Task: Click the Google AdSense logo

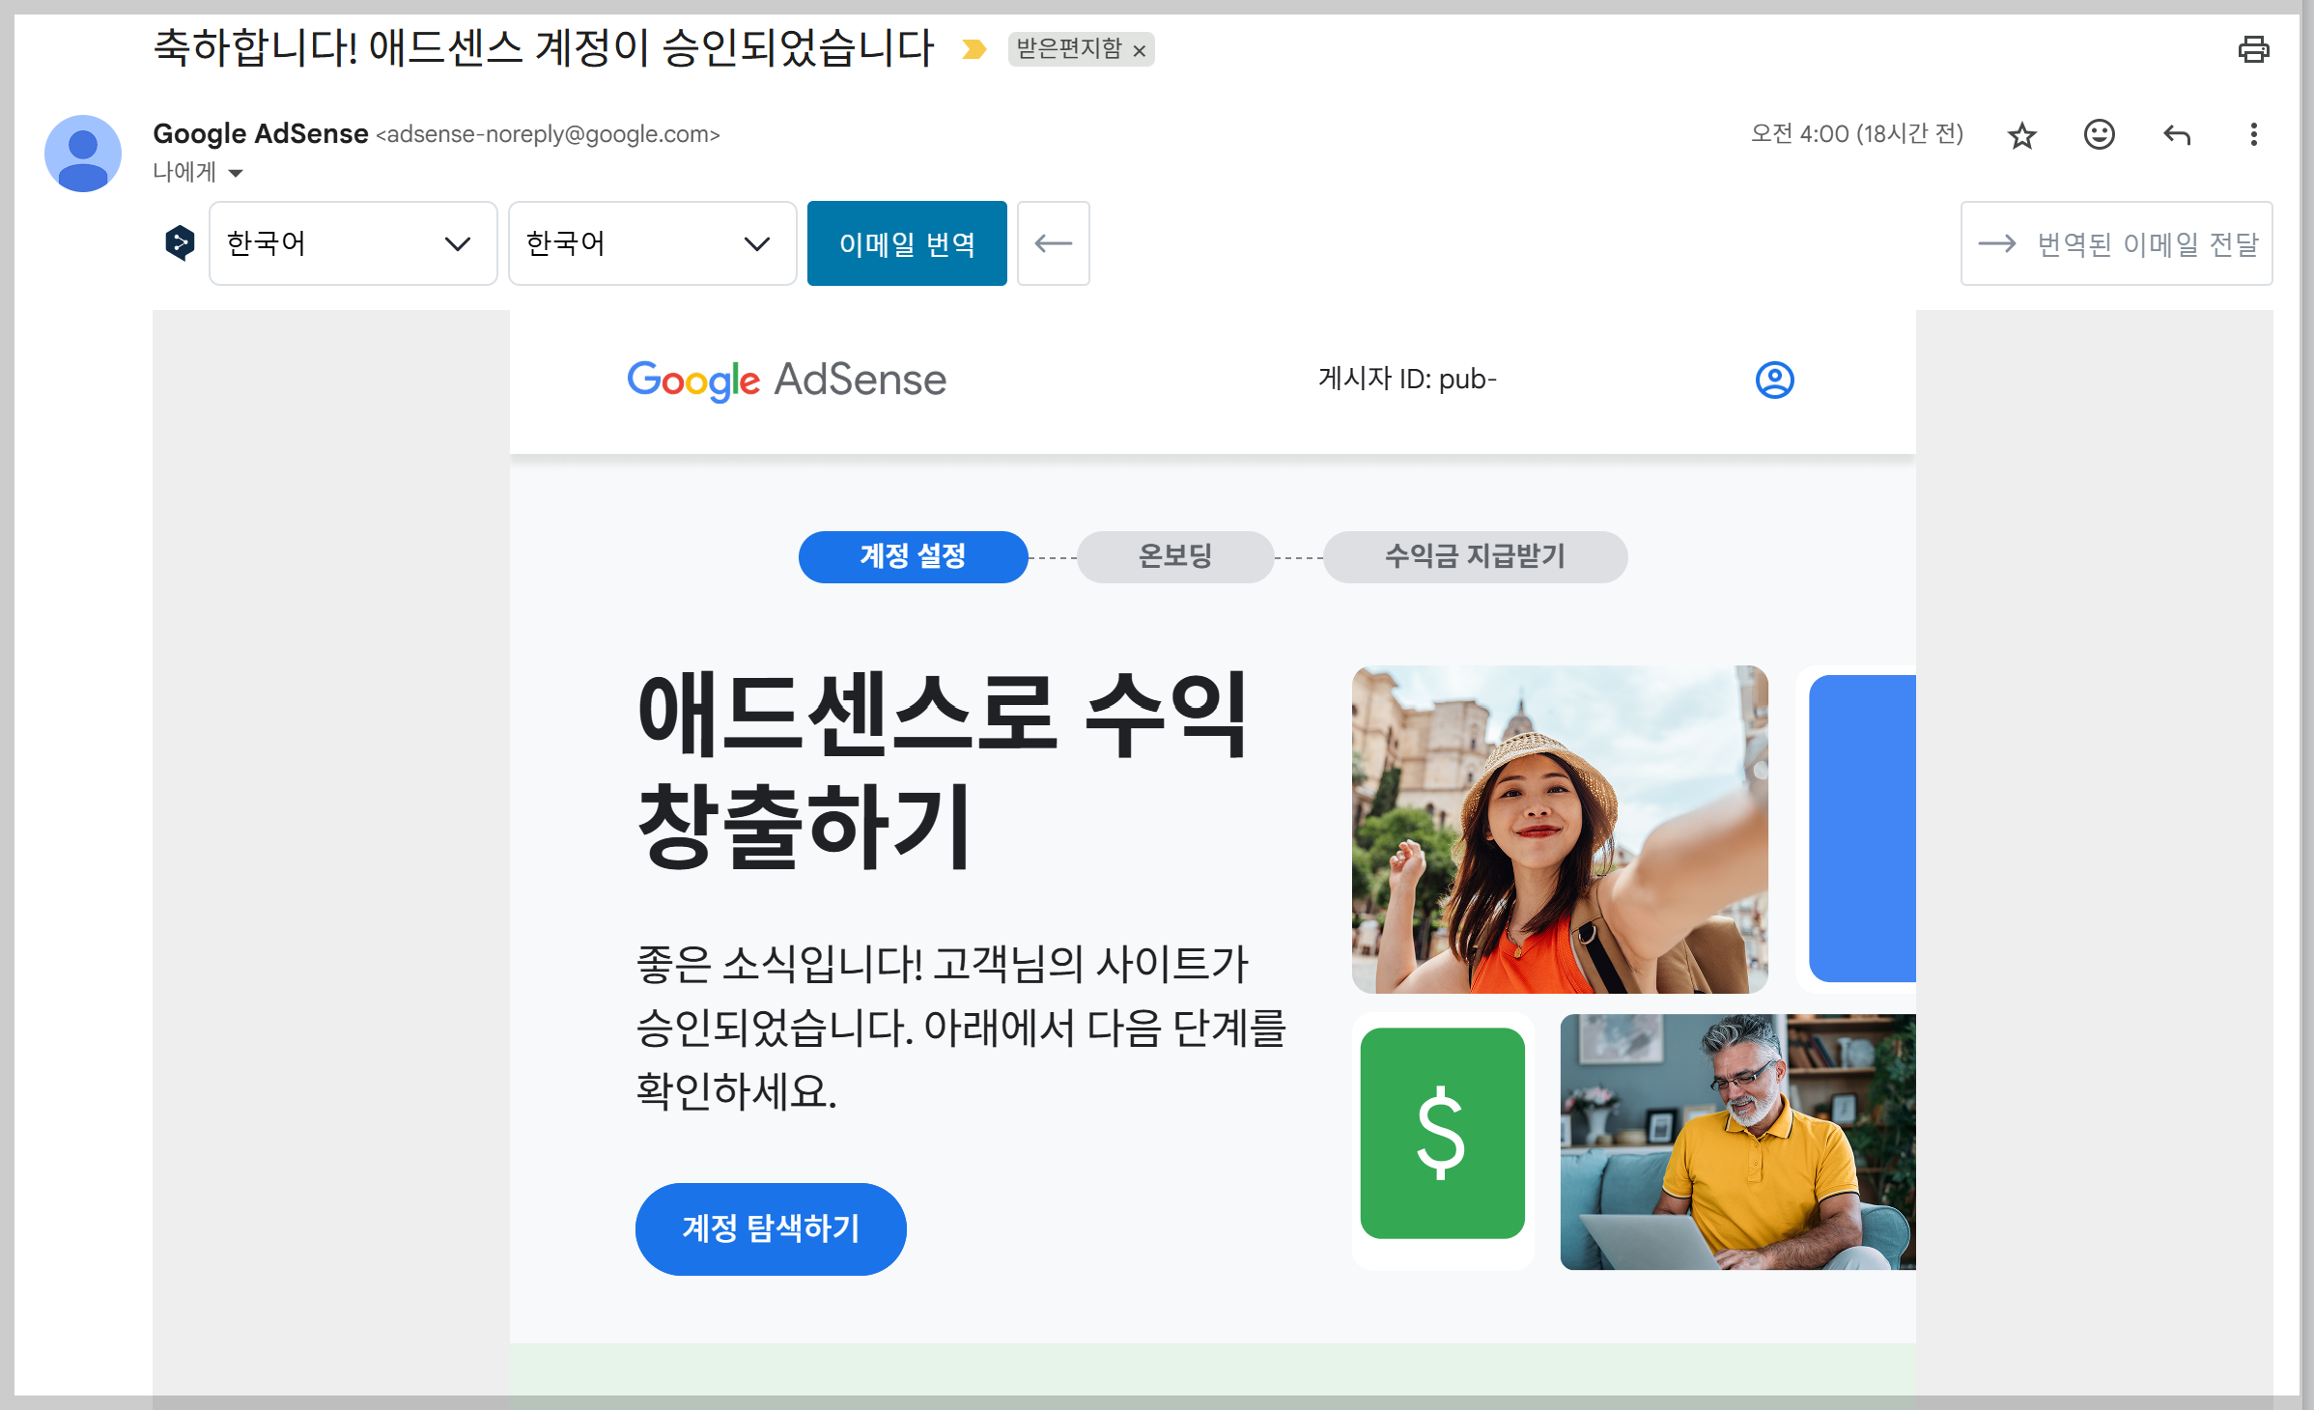Action: click(786, 381)
